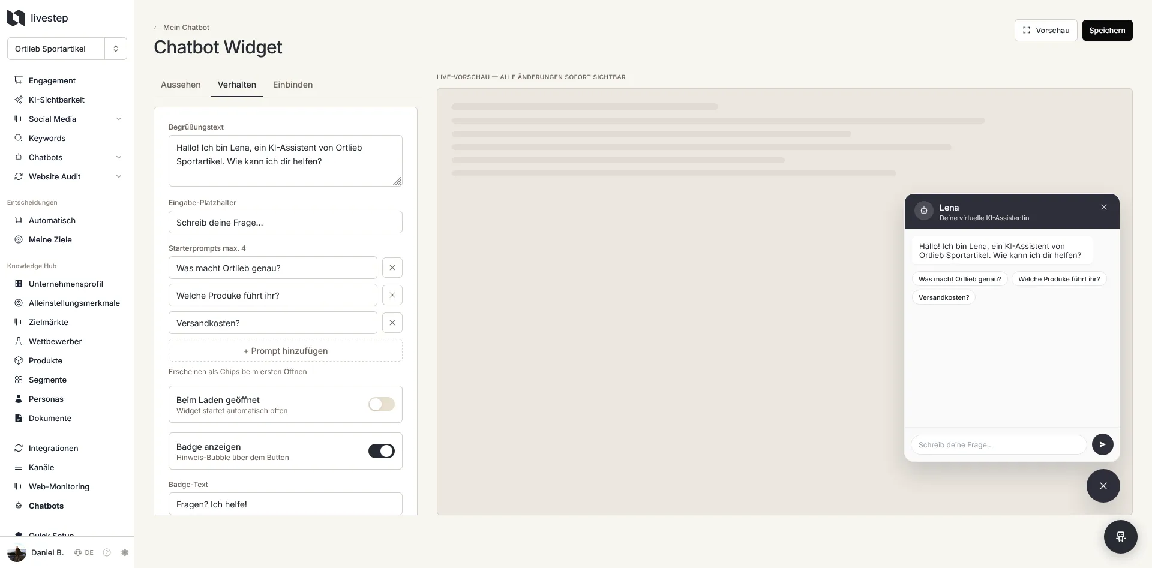Open Unternehmensprofil building icon

point(19,284)
